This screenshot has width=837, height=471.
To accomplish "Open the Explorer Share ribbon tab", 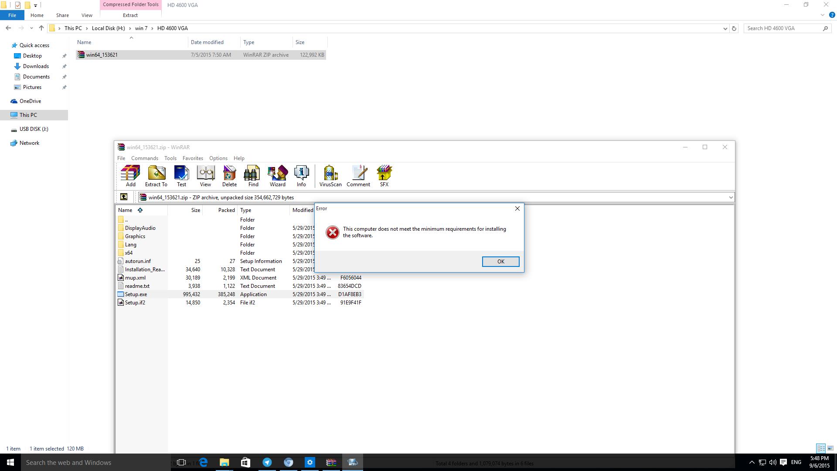I will [62, 15].
